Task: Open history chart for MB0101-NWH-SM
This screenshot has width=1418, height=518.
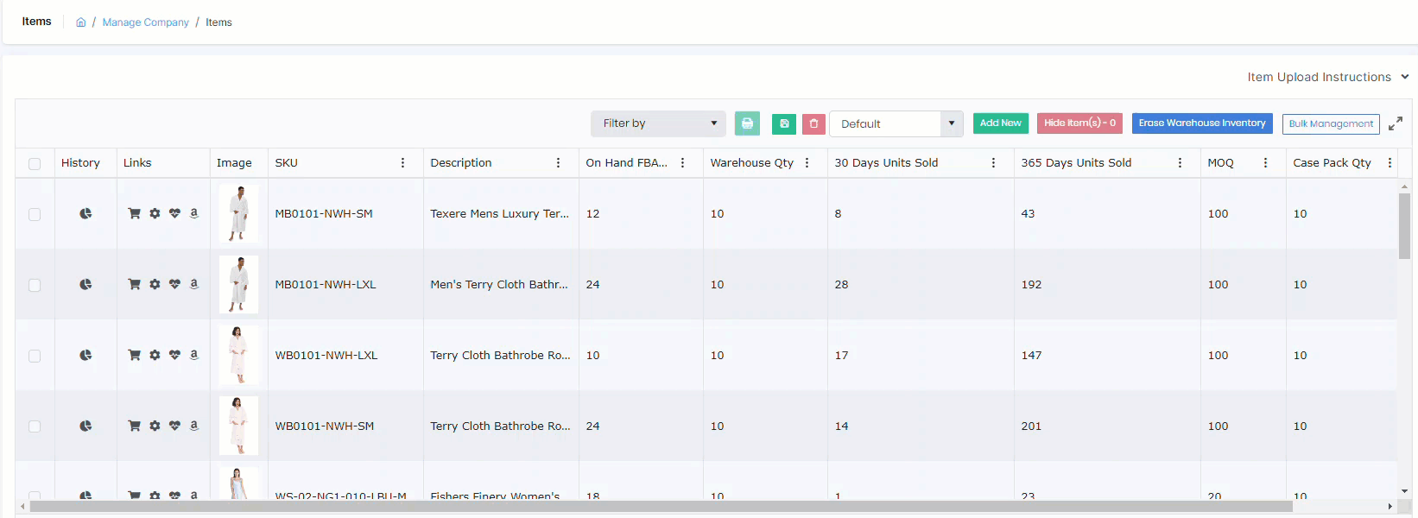Action: (85, 213)
